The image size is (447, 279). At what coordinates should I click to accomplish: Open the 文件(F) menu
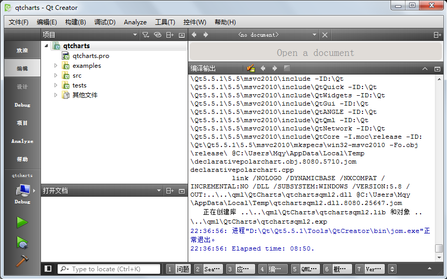tap(19, 22)
